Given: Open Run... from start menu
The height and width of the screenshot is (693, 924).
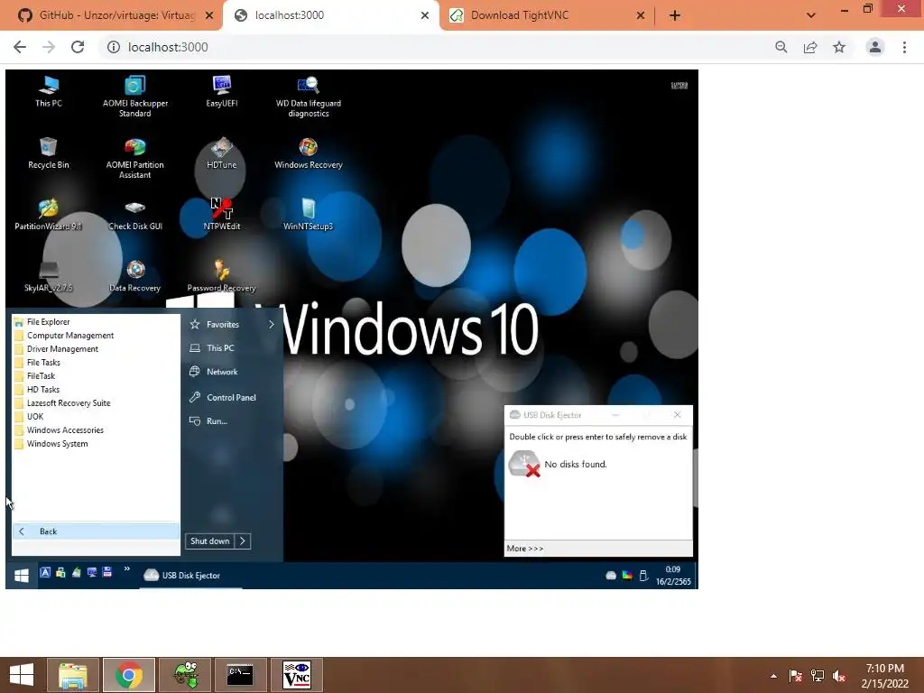Looking at the screenshot, I should pyautogui.click(x=232, y=421).
